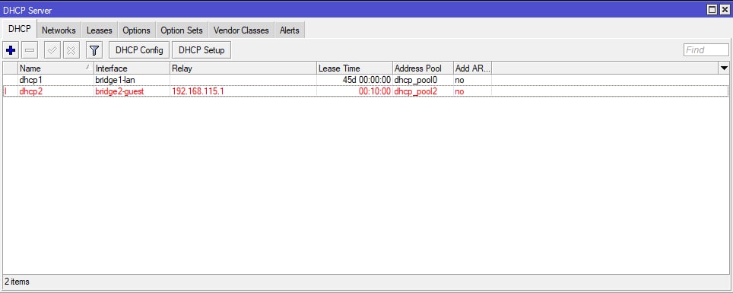This screenshot has height=293, width=733.
Task: Open the DHCP Config button
Action: pyautogui.click(x=139, y=50)
